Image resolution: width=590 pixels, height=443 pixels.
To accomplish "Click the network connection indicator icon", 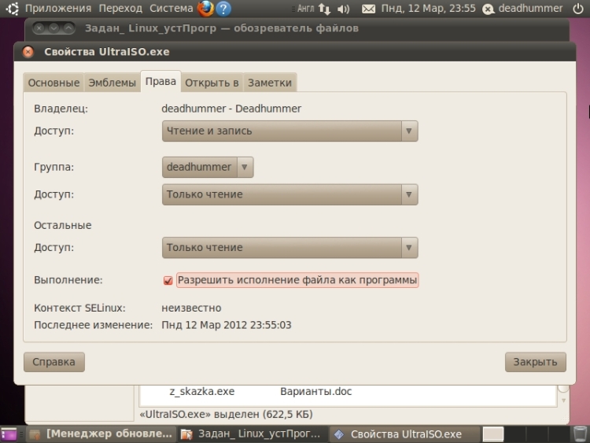I will 324,9.
